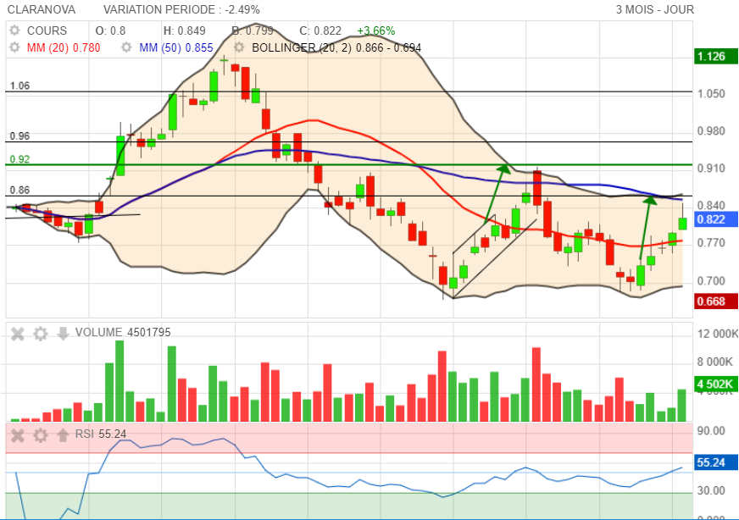739x520 pixels.
Task: Click the green 4 502K volume tag
Action: coord(714,384)
